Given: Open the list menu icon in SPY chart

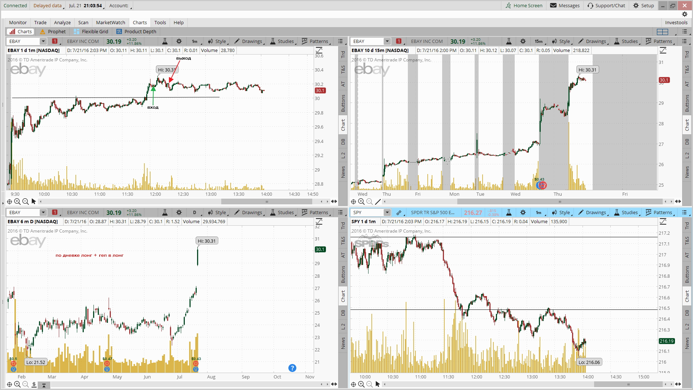Looking at the screenshot, I should tap(684, 212).
